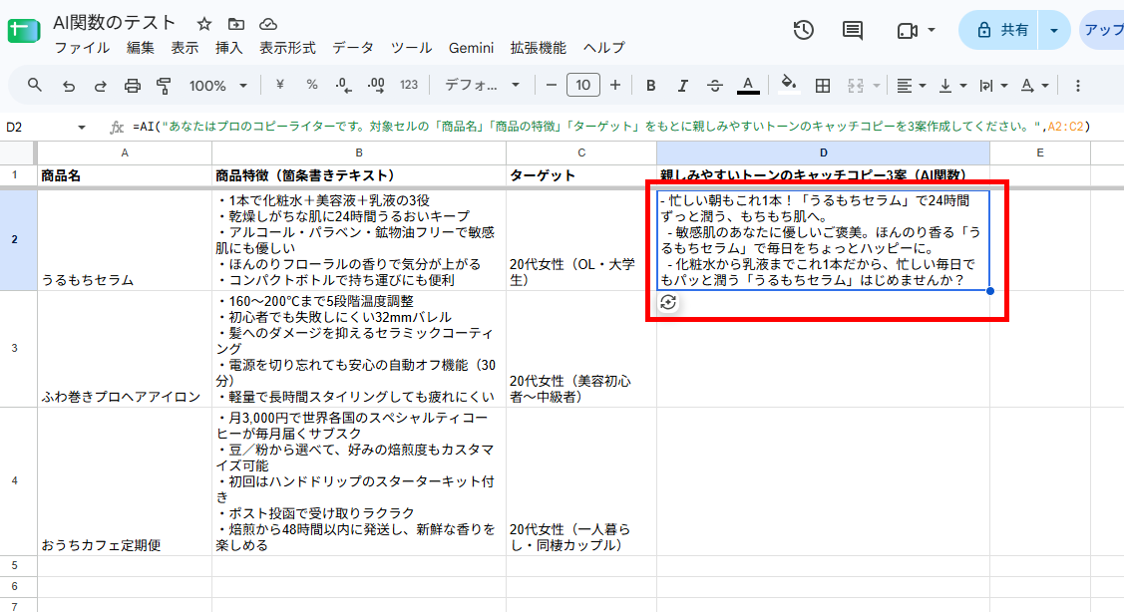Open the 拡張機能 menu

pos(539,47)
